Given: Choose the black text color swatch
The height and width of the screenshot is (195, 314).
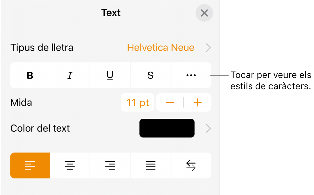Looking at the screenshot, I should 167,128.
